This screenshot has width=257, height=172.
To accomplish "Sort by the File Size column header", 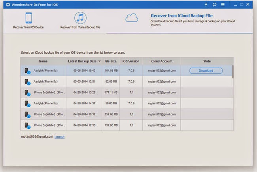I will 110,61.
